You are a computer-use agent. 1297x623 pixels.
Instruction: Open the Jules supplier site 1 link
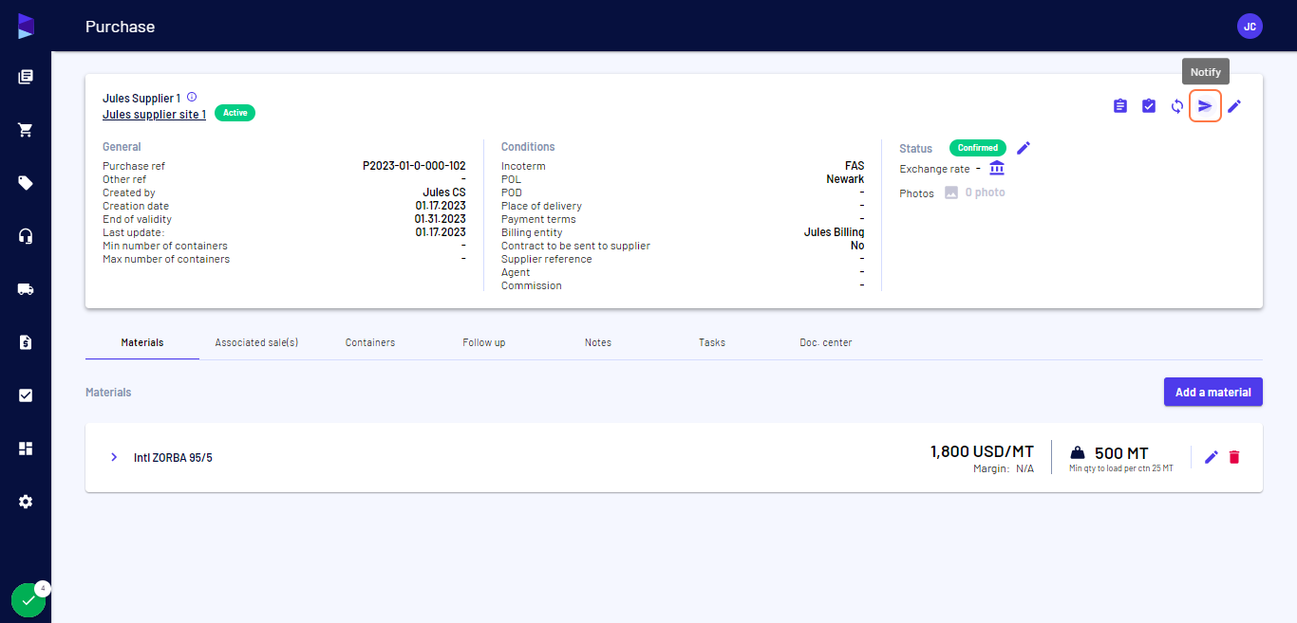(x=154, y=115)
